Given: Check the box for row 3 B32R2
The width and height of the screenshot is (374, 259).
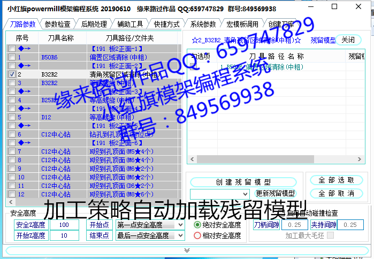Looking at the screenshot, I should (12, 83).
